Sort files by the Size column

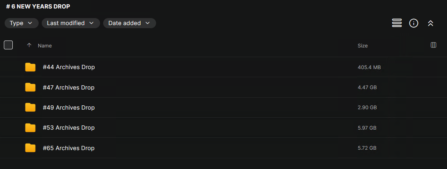click(x=362, y=46)
